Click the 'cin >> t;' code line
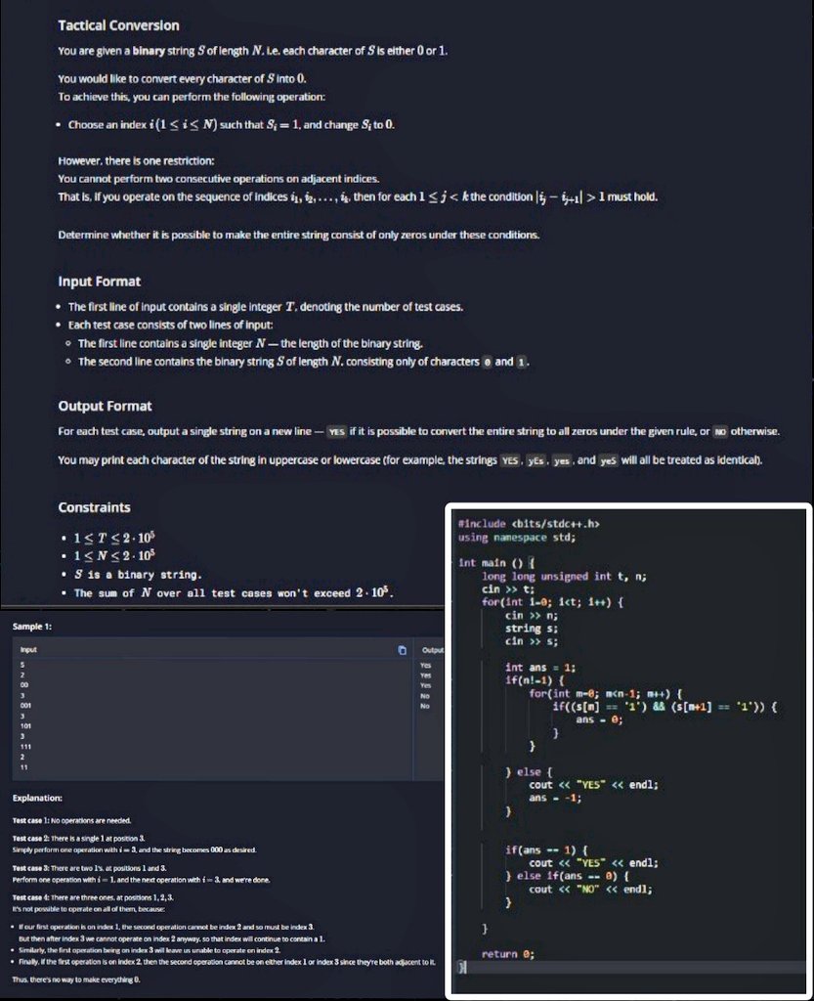 (508, 589)
